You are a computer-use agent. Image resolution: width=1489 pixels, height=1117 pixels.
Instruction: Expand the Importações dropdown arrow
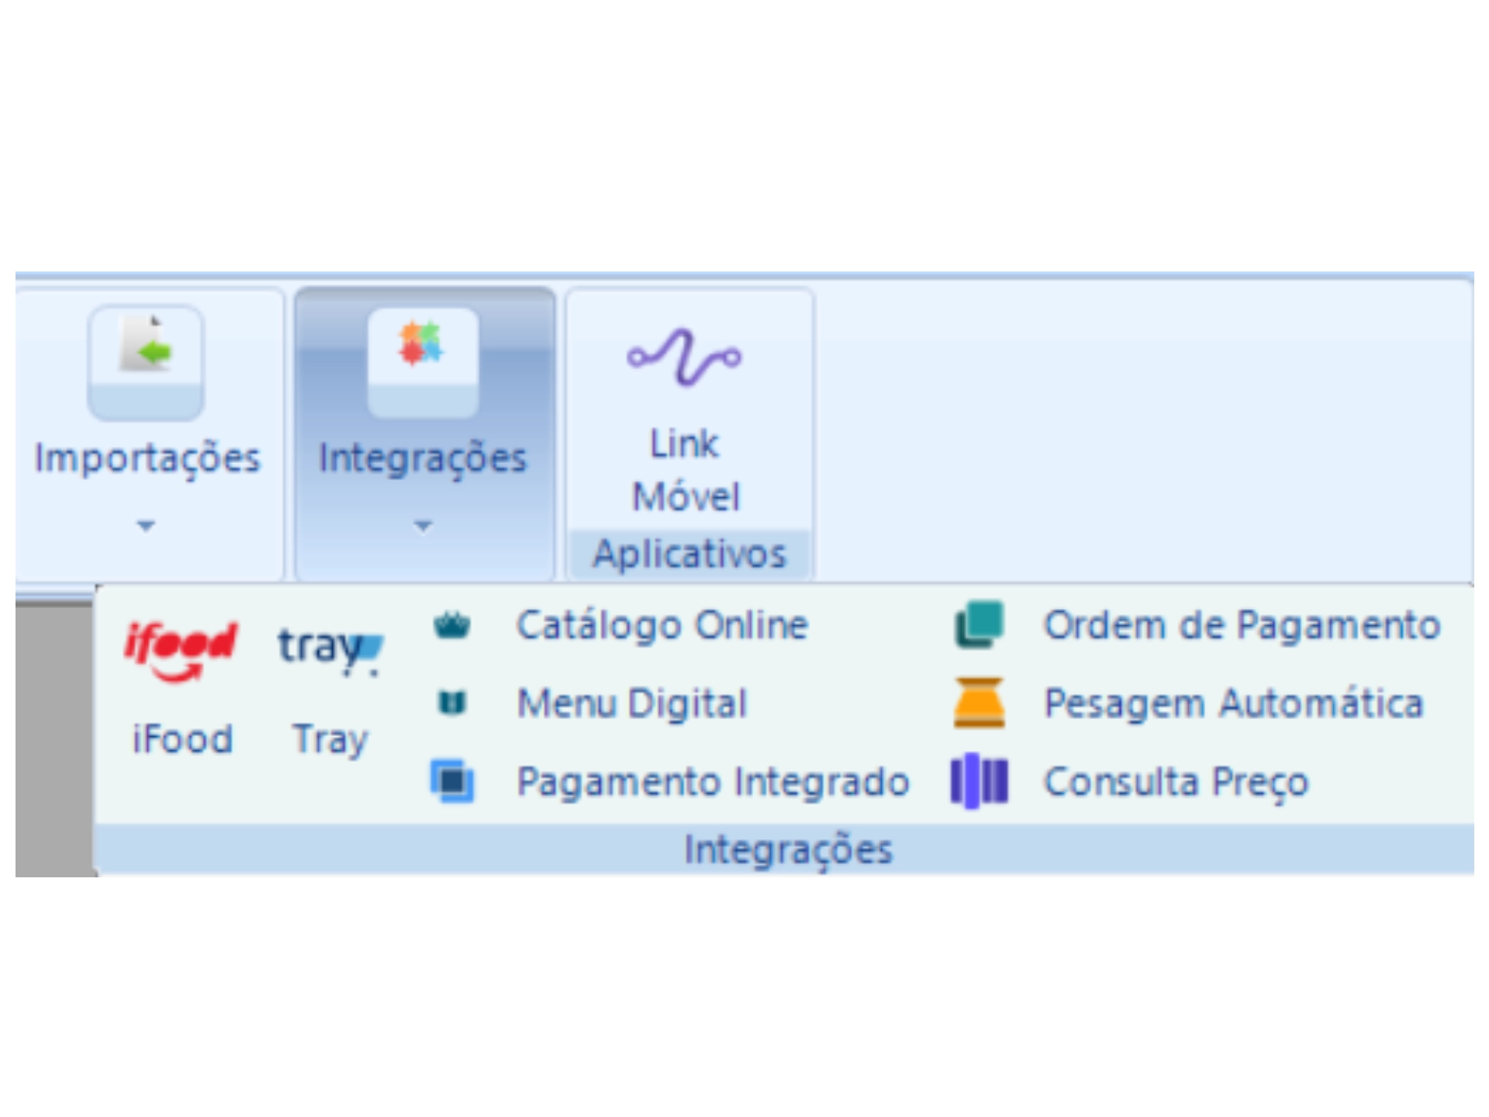tap(146, 526)
